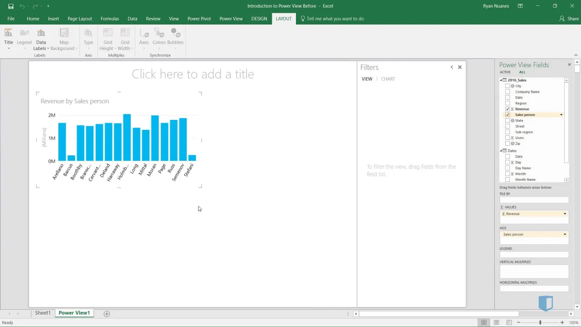The image size is (581, 327).
Task: Collapse the 2016_Sales table node
Action: pos(501,80)
